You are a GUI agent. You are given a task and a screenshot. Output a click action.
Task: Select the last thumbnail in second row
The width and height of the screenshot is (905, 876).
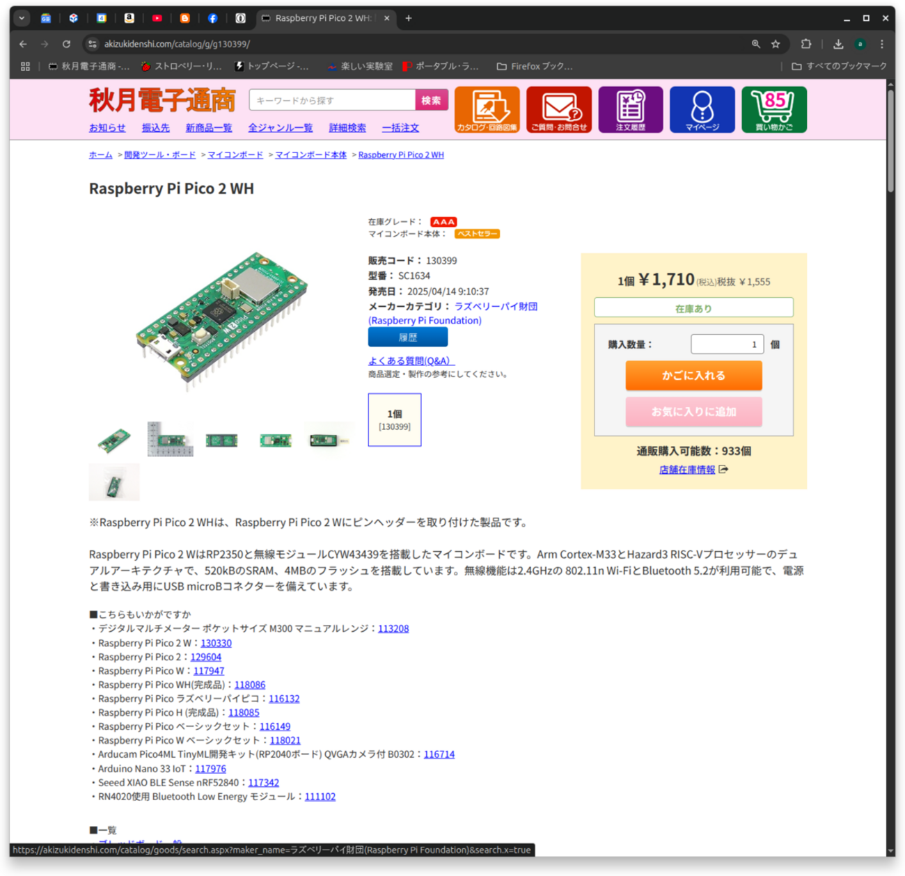[x=114, y=482]
